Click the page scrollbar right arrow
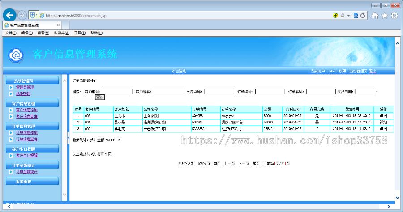The image size is (403, 212). point(388,206)
